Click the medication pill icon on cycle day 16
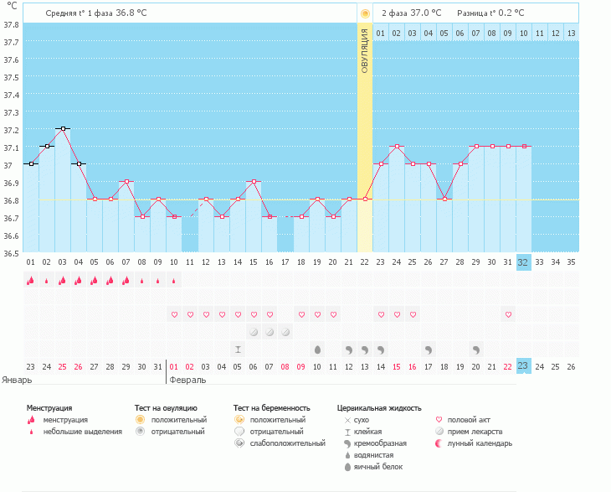 coord(270,332)
